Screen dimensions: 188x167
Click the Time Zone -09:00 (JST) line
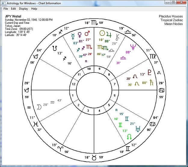tap(19, 29)
